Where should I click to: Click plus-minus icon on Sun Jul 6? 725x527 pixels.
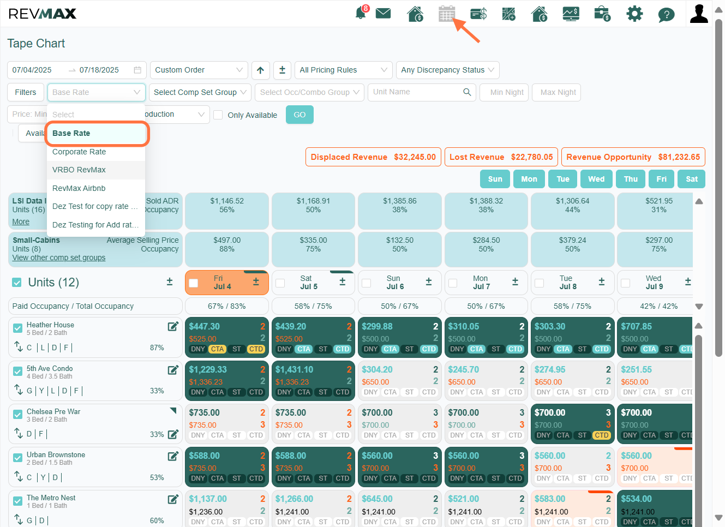(x=429, y=282)
